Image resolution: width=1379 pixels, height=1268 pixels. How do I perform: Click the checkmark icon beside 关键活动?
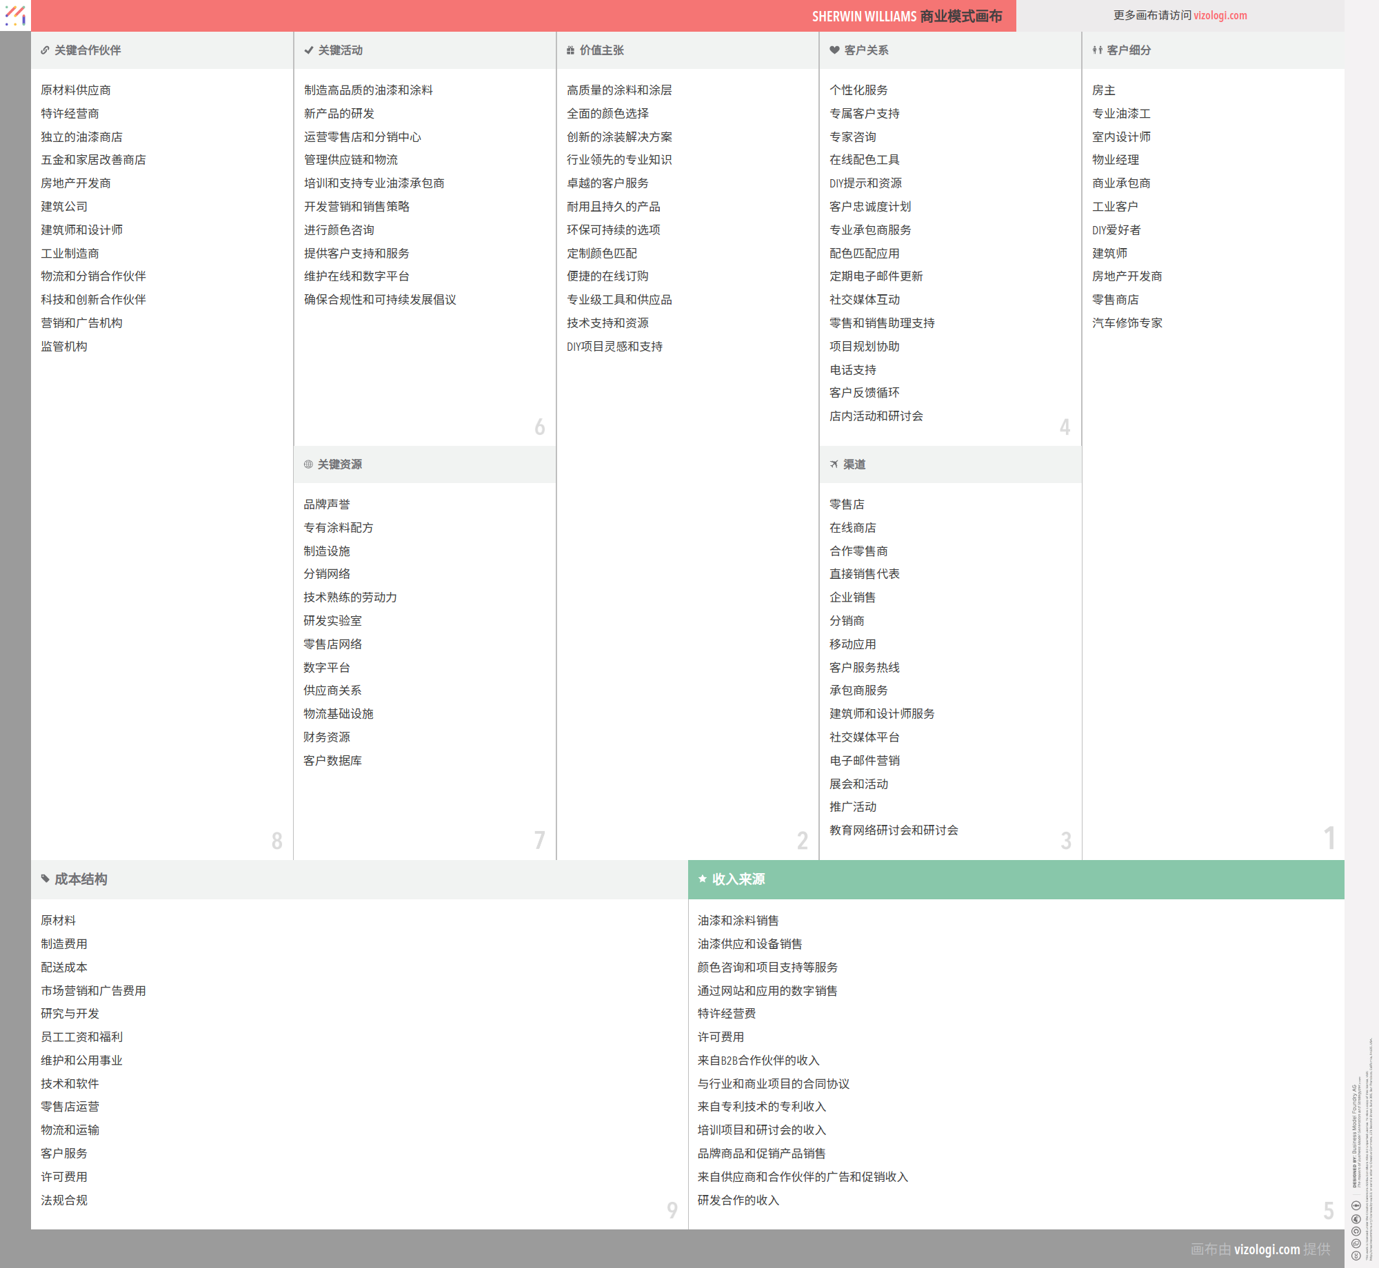pos(308,50)
